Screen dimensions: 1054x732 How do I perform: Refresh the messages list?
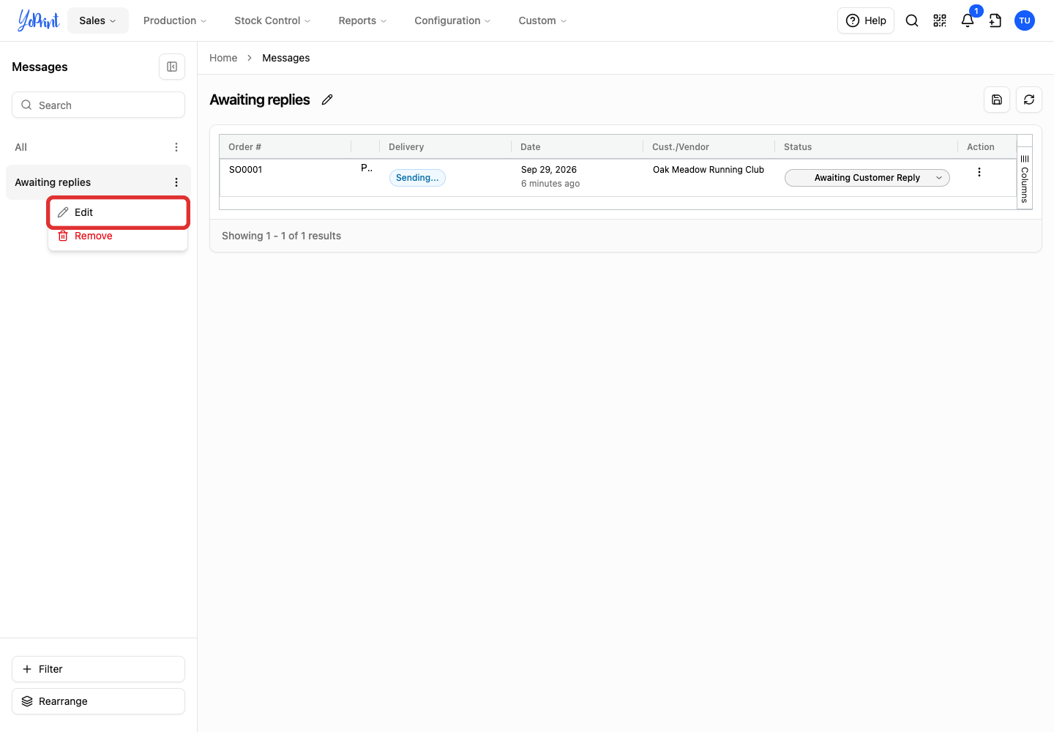(x=1029, y=100)
